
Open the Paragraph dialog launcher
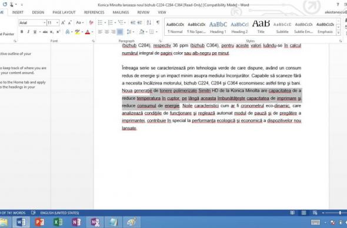[160, 41]
